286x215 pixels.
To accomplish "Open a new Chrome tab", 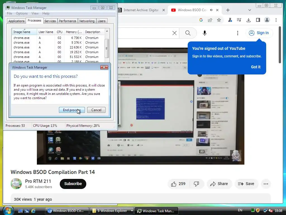I will [x=228, y=10].
